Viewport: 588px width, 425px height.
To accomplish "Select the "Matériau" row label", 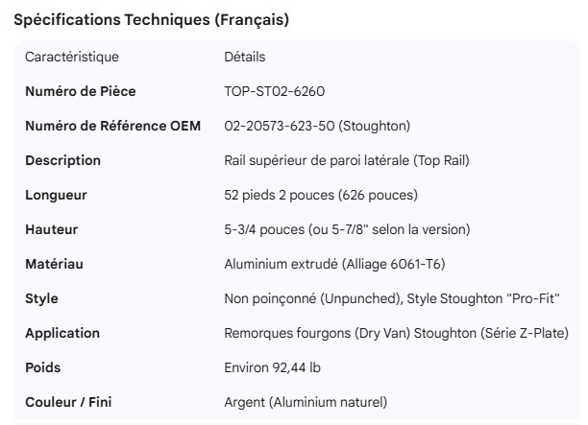I will (53, 265).
